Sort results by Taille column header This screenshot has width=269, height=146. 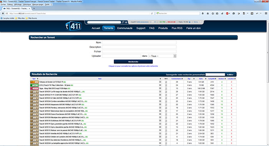pos(201,79)
